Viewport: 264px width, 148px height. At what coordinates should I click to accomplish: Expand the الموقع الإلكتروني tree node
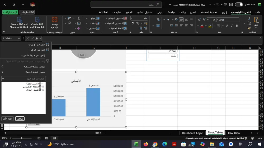point(43,87)
